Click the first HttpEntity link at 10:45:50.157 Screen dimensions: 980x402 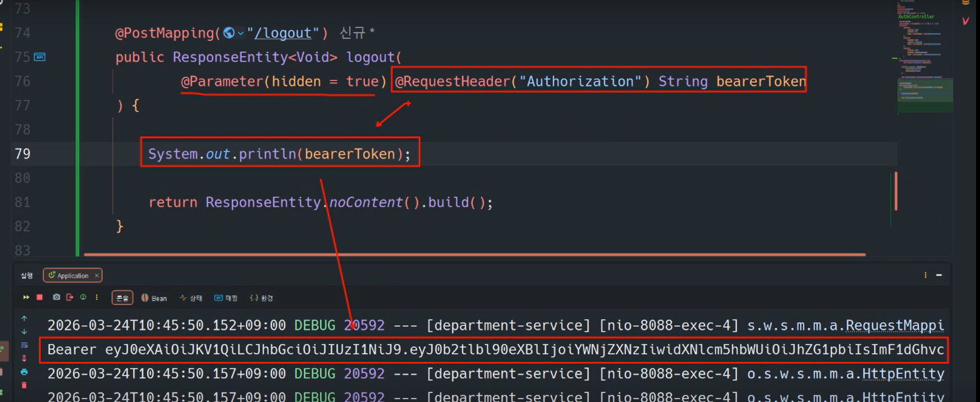pos(903,373)
